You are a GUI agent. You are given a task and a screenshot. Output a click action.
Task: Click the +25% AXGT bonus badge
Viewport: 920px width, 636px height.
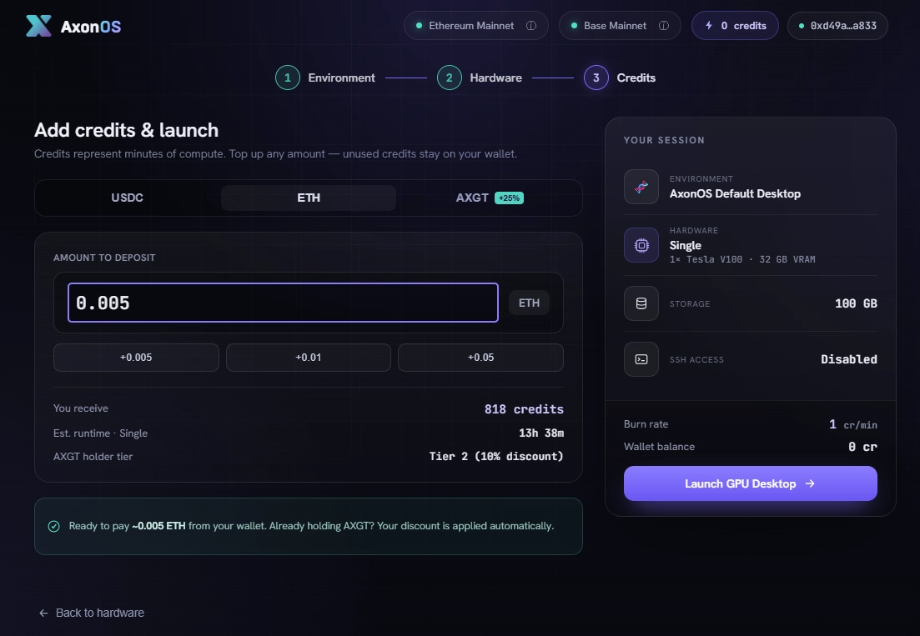coord(510,198)
